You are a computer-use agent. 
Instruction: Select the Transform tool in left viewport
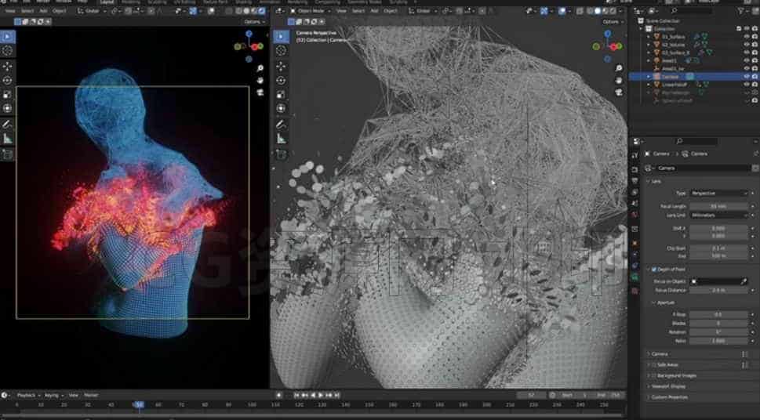[7, 108]
